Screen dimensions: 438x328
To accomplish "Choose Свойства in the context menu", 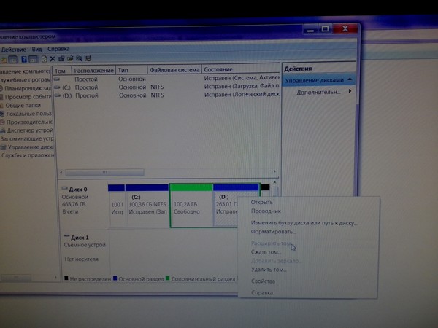I will (x=263, y=281).
